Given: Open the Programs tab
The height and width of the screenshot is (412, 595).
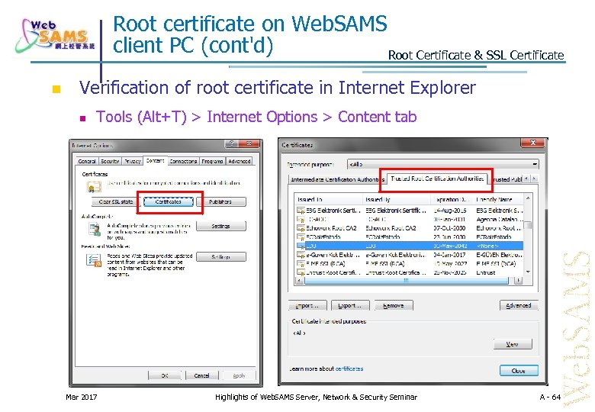Looking at the screenshot, I should (212, 161).
